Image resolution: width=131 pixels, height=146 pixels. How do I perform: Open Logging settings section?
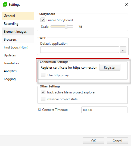(18, 79)
